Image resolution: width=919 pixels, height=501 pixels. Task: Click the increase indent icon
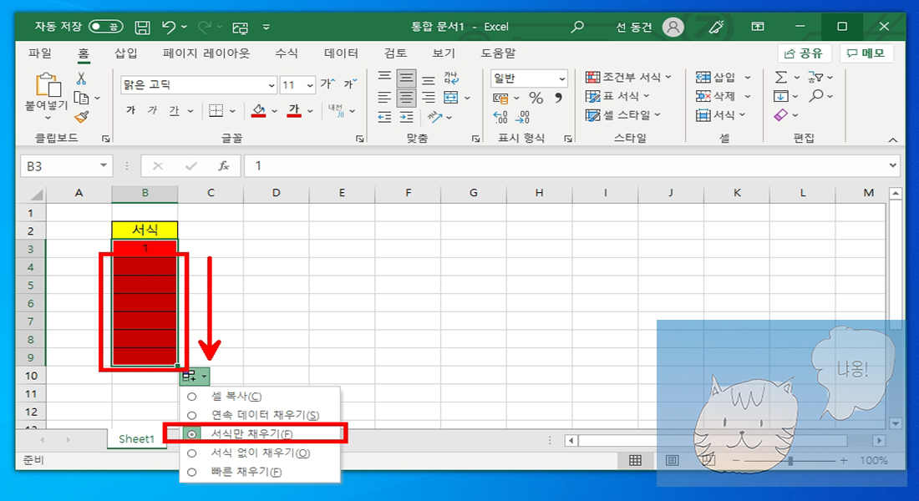click(x=406, y=117)
